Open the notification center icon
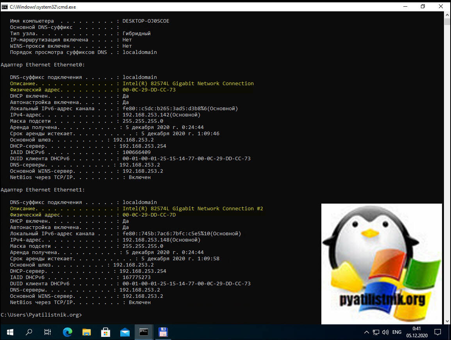The width and height of the screenshot is (451, 340). point(438,332)
